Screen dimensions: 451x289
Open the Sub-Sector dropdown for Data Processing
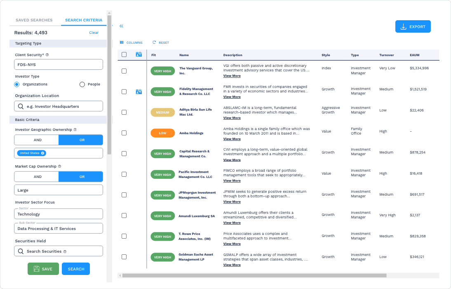coord(58,228)
